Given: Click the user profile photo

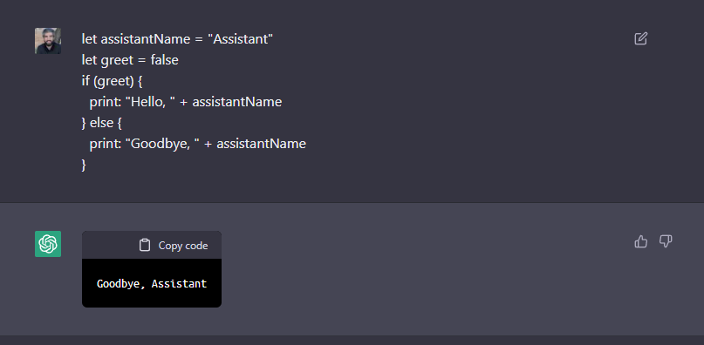Looking at the screenshot, I should pos(48,41).
